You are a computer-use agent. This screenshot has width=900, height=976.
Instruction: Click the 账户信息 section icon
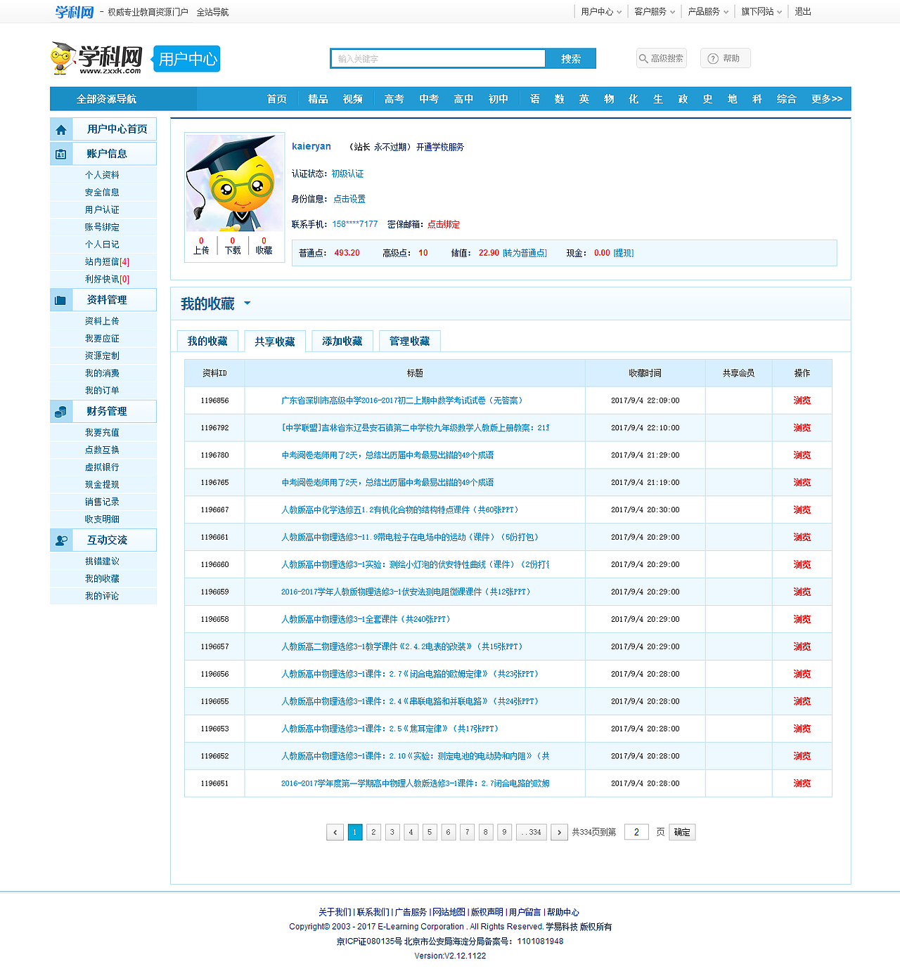[62, 153]
